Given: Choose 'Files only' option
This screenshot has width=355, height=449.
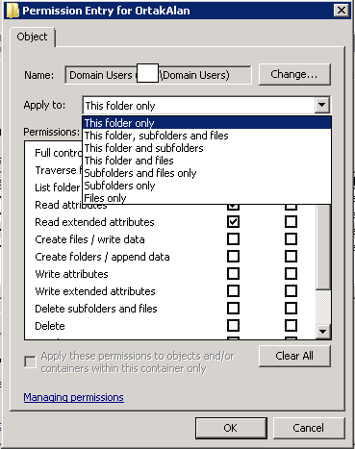Looking at the screenshot, I should pos(207,198).
